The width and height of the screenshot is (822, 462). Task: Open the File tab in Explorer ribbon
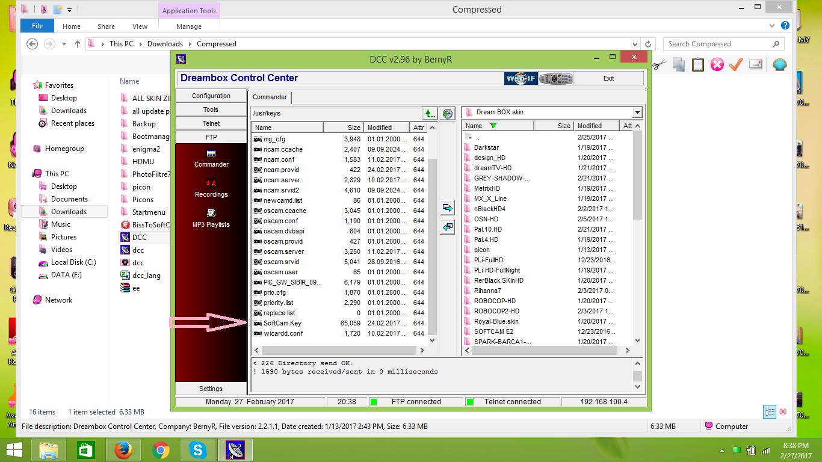[37, 26]
